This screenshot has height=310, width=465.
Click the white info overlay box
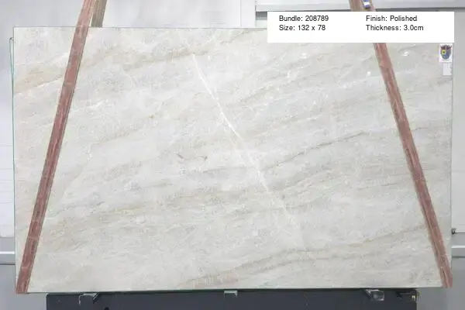point(360,26)
